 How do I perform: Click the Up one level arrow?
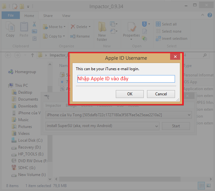point(33,55)
